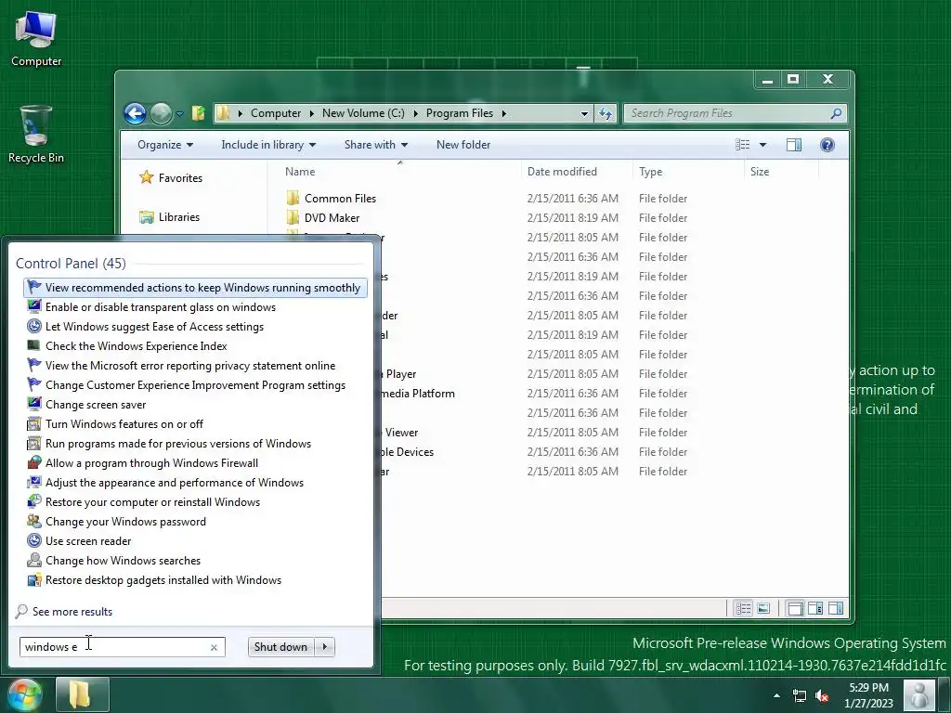
Task: Sort by the Name column header
Action: pos(300,172)
